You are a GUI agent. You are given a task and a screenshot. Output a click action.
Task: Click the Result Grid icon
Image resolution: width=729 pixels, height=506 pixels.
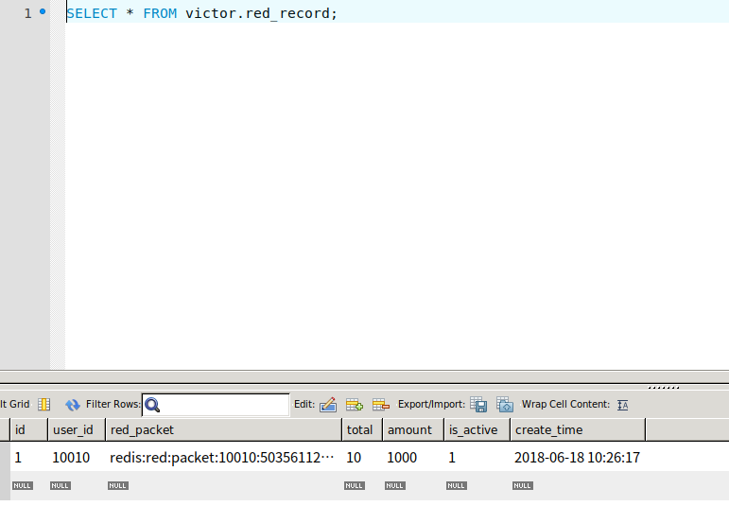pos(43,405)
